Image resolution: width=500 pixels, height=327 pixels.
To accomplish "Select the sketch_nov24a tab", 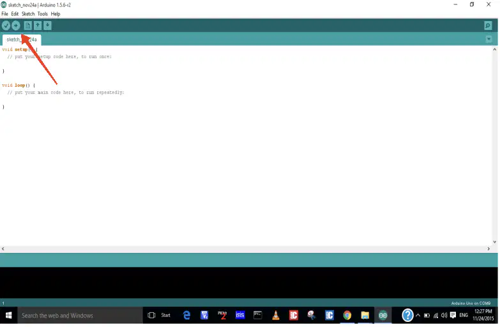I will (22, 40).
